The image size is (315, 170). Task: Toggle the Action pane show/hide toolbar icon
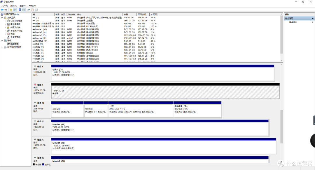24,10
